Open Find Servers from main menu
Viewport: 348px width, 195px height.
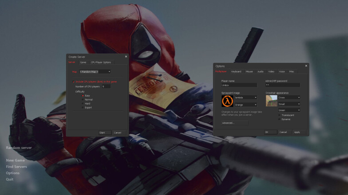click(x=16, y=167)
